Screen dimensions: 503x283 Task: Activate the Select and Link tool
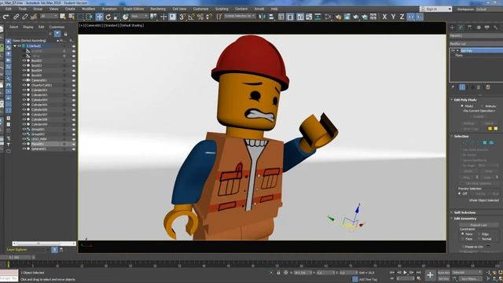tap(16, 17)
